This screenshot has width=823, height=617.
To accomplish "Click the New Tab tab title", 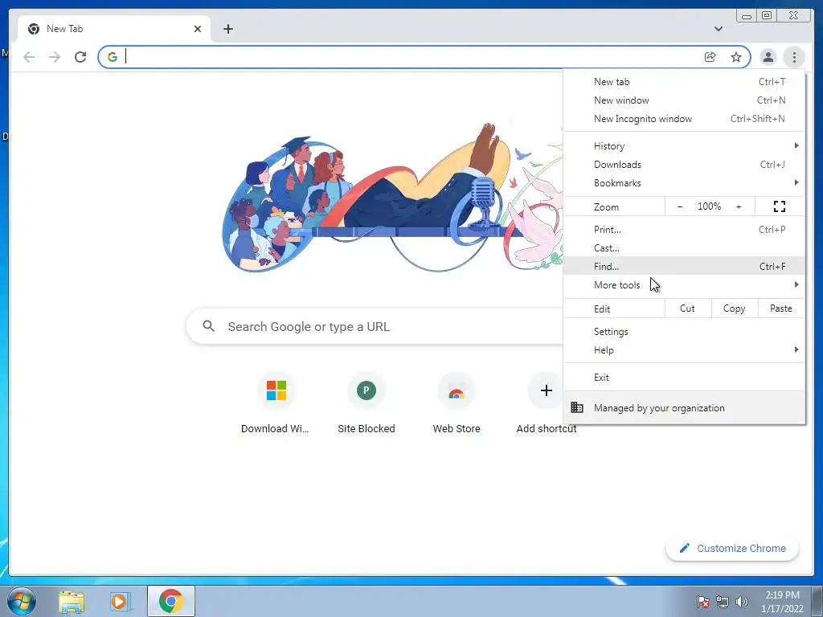I will [64, 29].
